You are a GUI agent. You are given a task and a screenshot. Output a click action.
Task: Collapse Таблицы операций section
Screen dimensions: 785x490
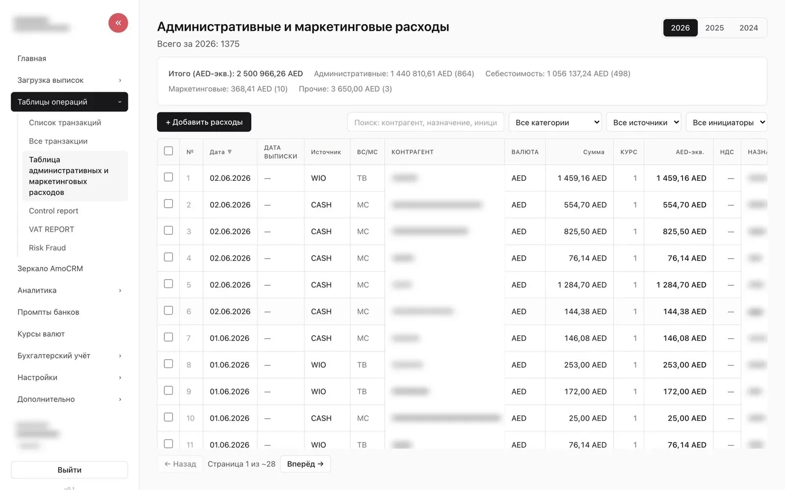pos(69,102)
